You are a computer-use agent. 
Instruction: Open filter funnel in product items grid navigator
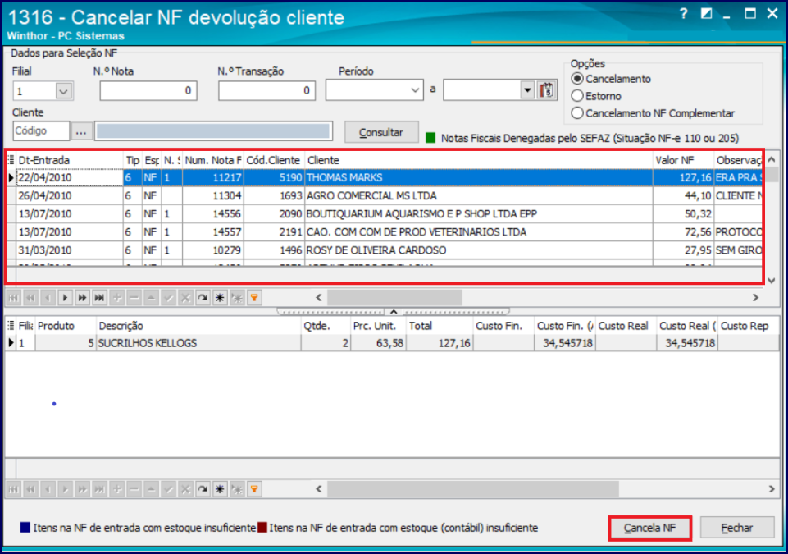tap(254, 489)
